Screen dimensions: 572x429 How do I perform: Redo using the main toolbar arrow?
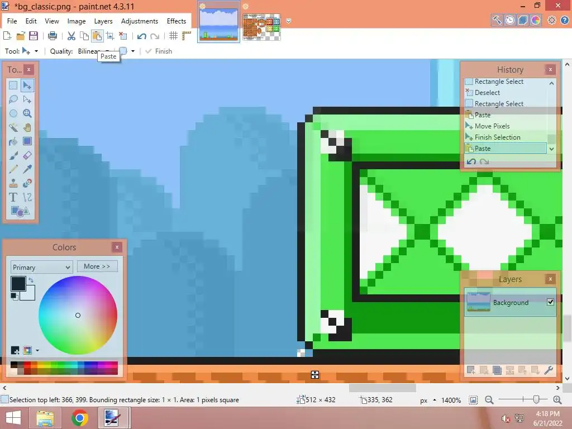coord(155,36)
